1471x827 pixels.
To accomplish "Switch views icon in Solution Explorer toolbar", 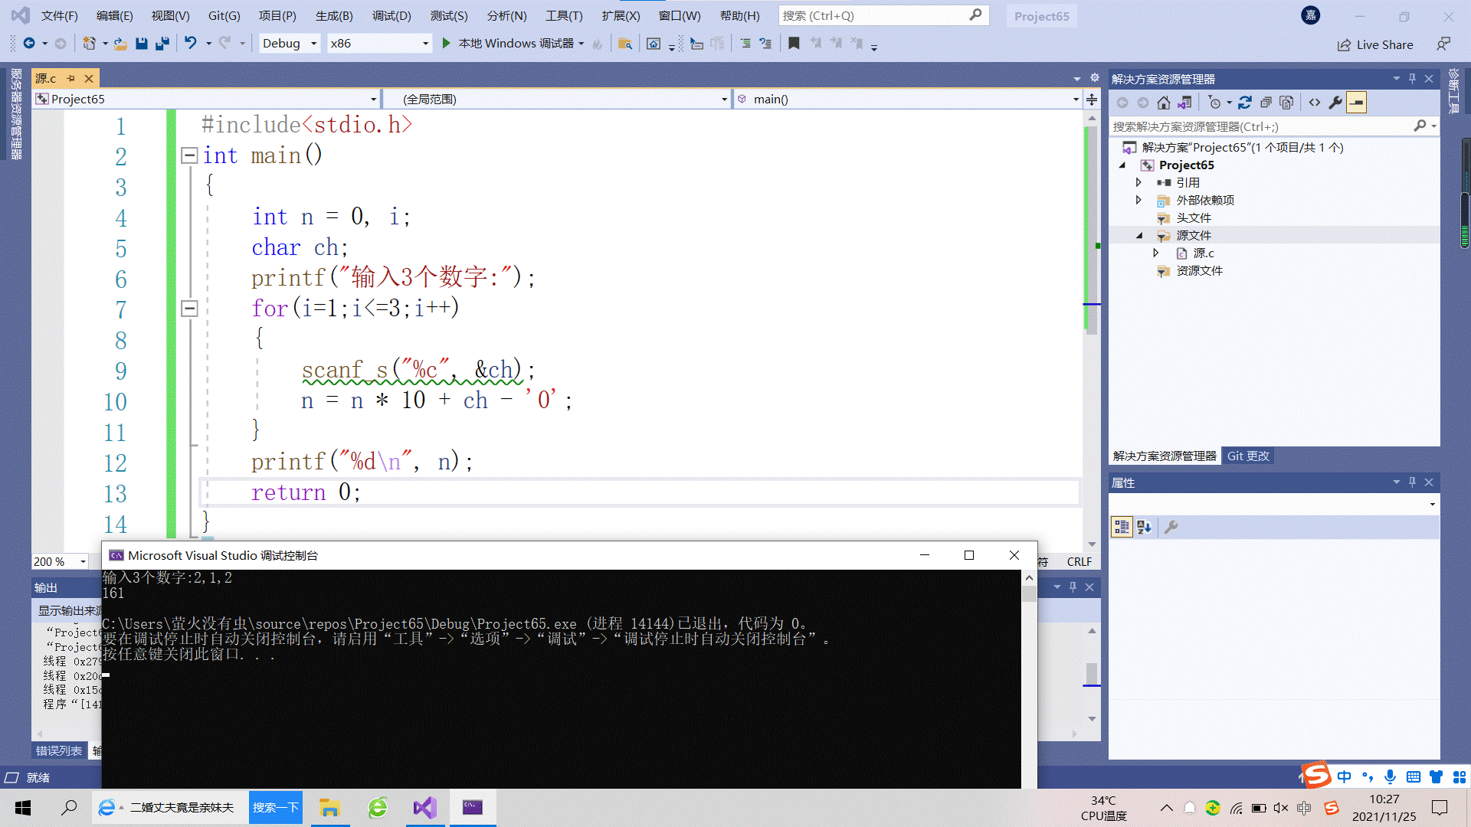I will point(1184,103).
